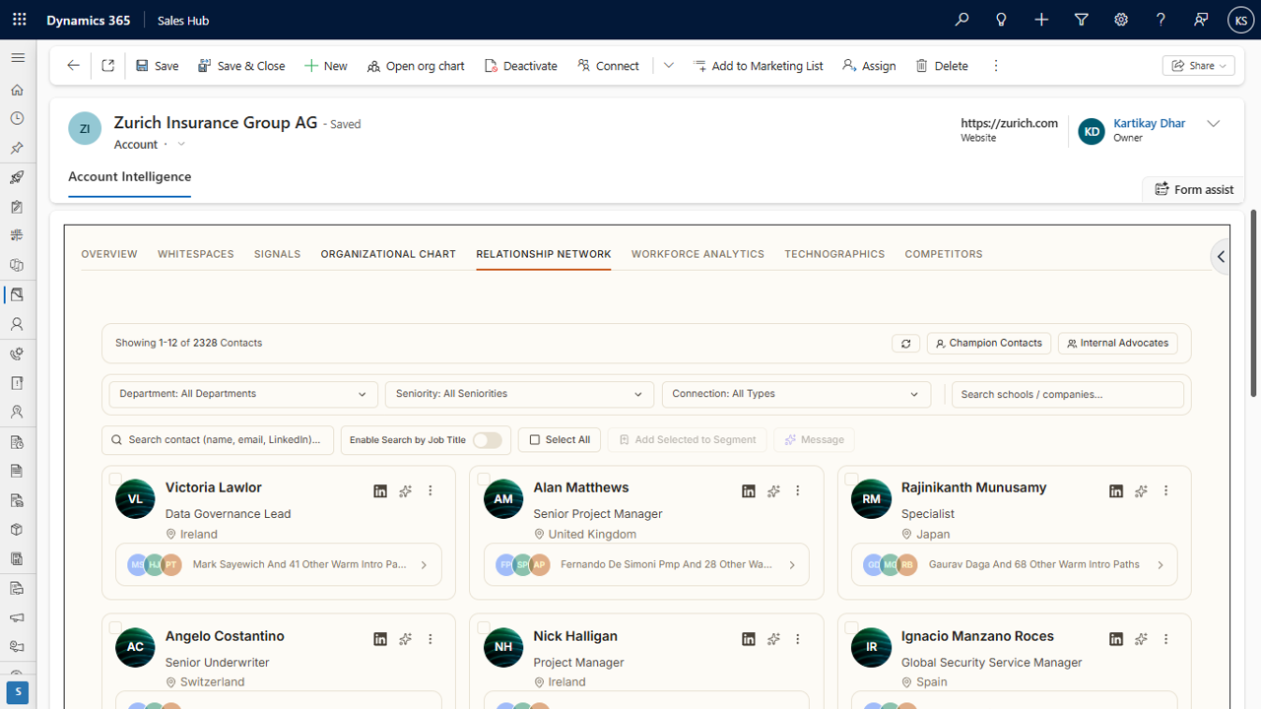Open Department: All Departments dropdown
The image size is (1261, 709).
pyautogui.click(x=243, y=394)
